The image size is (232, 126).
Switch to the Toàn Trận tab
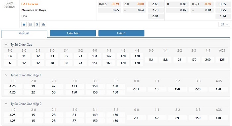click(x=73, y=33)
